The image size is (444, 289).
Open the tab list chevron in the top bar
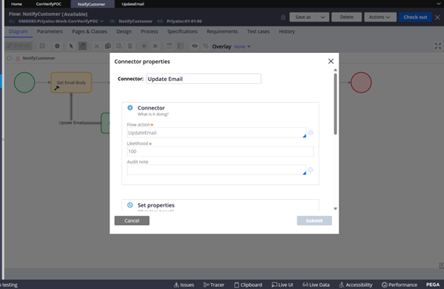438,4
